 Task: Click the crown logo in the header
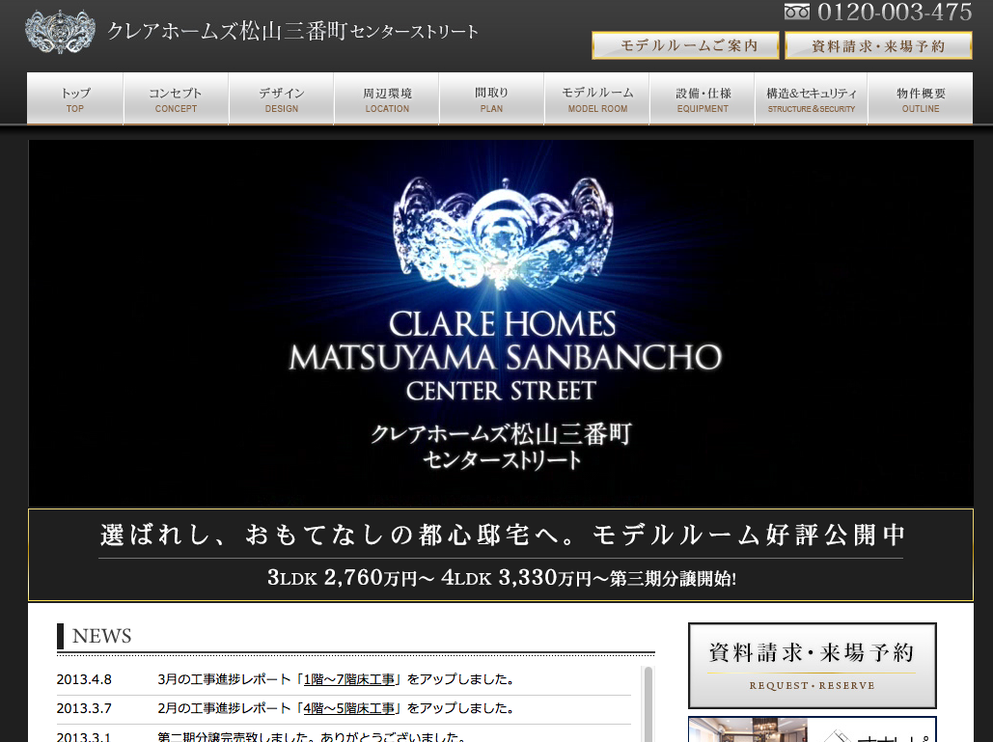click(60, 32)
